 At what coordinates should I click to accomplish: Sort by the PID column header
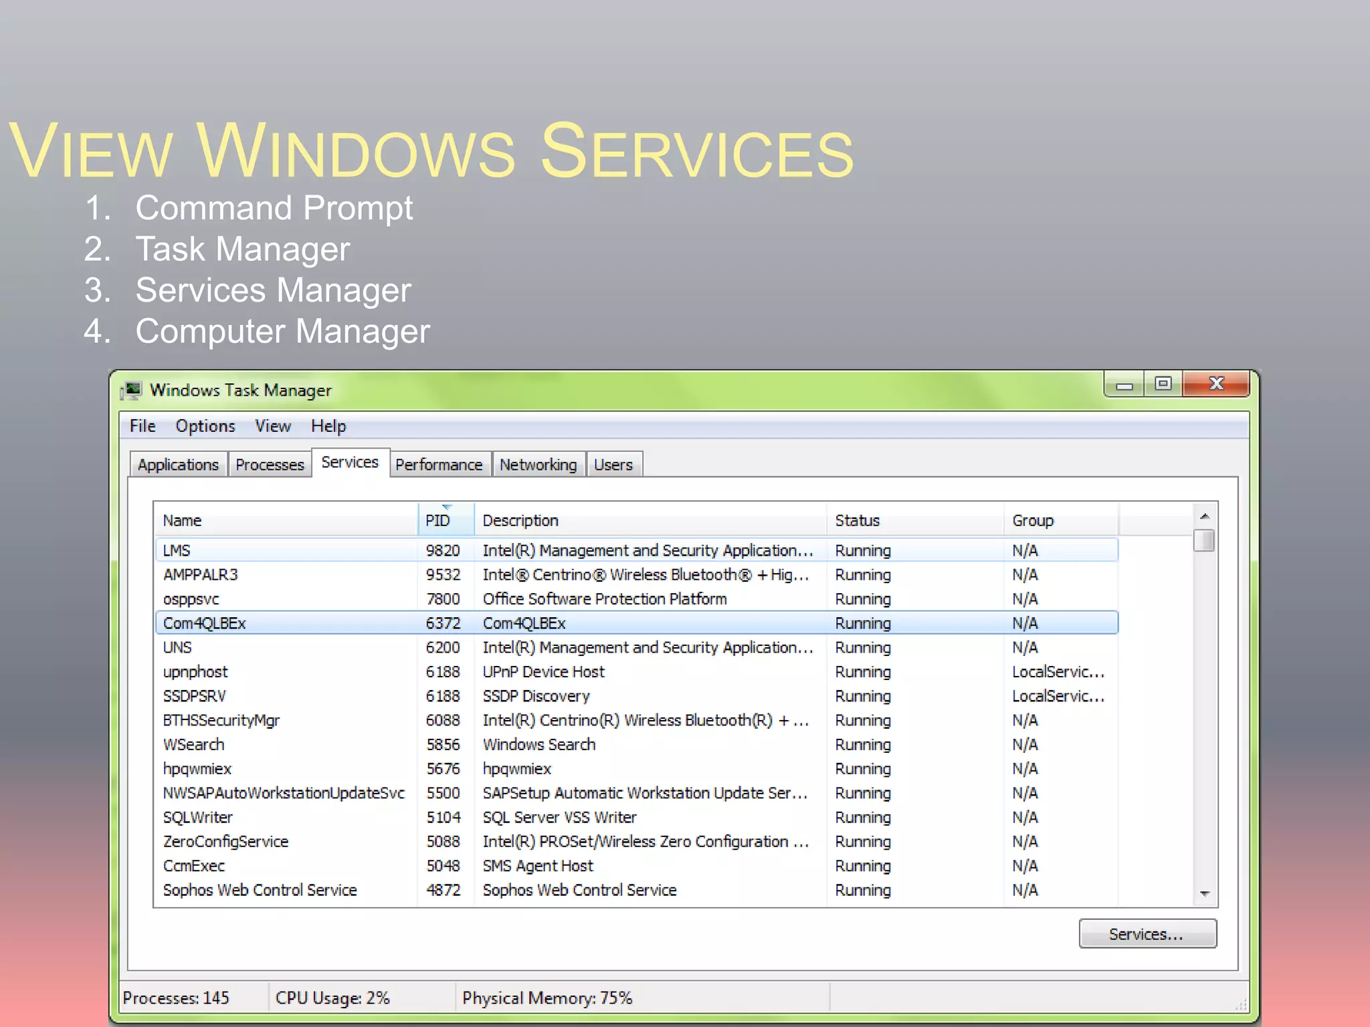click(x=446, y=520)
